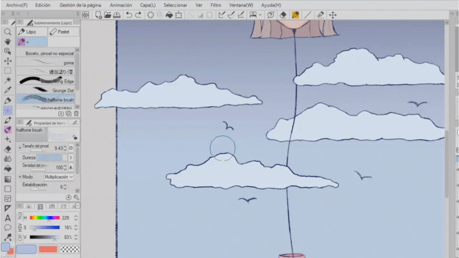Select the Hand move-canvas tool

coord(8,41)
